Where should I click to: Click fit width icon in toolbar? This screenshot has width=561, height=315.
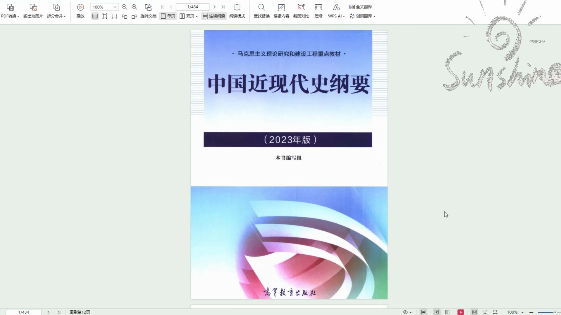tap(115, 16)
